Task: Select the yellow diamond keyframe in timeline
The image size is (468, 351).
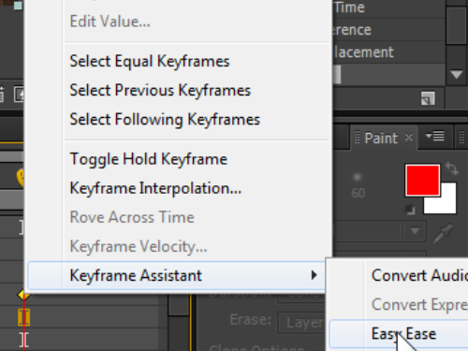Action: point(23,295)
